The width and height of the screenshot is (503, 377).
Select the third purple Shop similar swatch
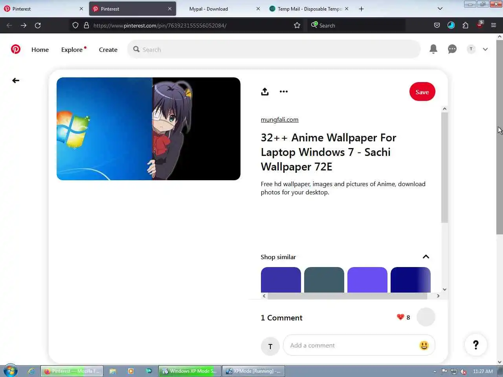coord(367,280)
